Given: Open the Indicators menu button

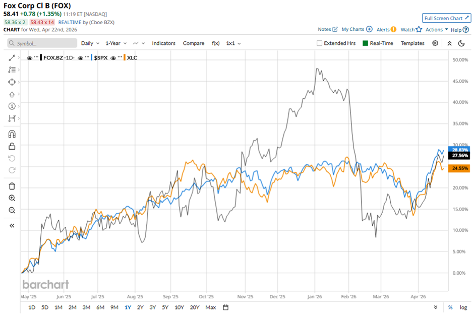Looking at the screenshot, I should (163, 43).
